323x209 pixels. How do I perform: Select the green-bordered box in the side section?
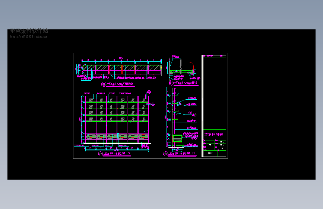click(177, 138)
